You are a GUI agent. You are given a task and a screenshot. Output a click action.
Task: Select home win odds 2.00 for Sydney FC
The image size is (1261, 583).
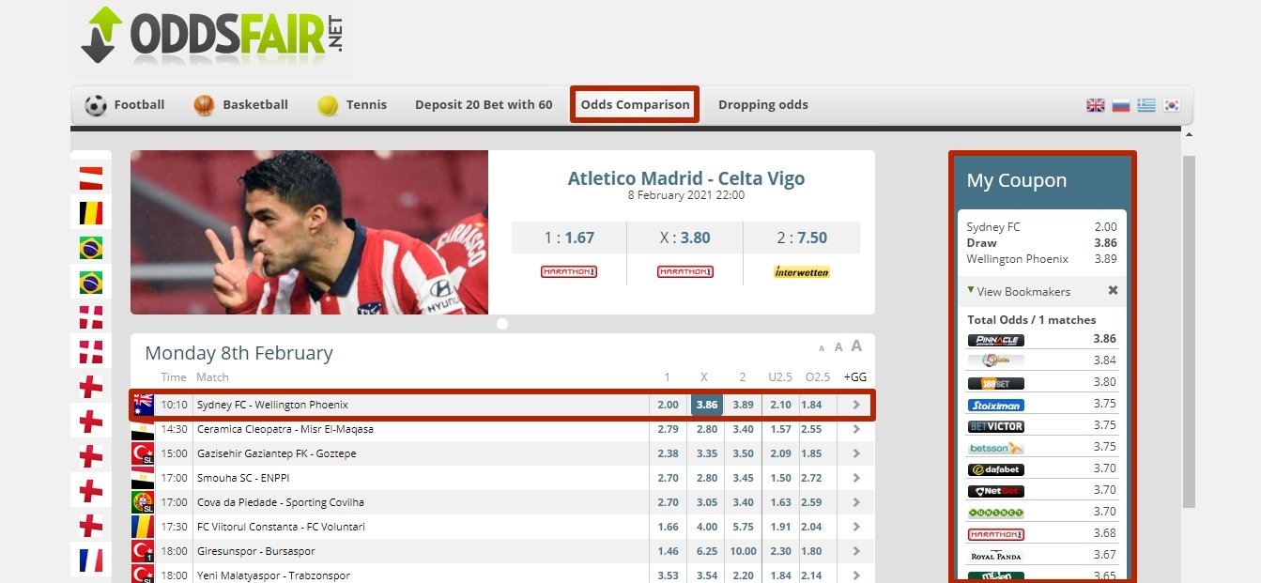pos(668,406)
